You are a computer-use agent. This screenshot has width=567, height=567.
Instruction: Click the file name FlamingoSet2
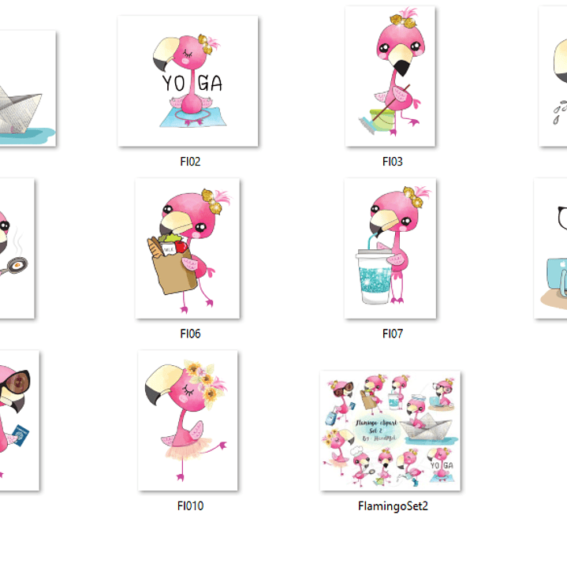(393, 506)
